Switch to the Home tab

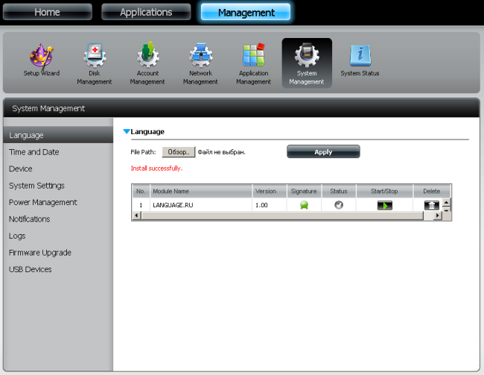pos(47,12)
